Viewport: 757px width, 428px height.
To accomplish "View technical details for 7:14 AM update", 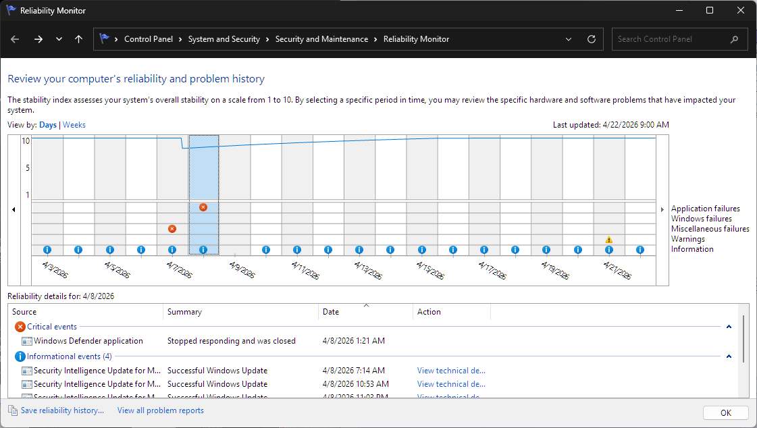I will 451,371.
